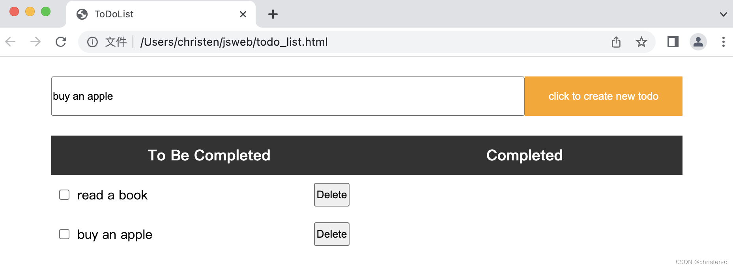Delete the 'buy an apple' todo

(x=332, y=234)
